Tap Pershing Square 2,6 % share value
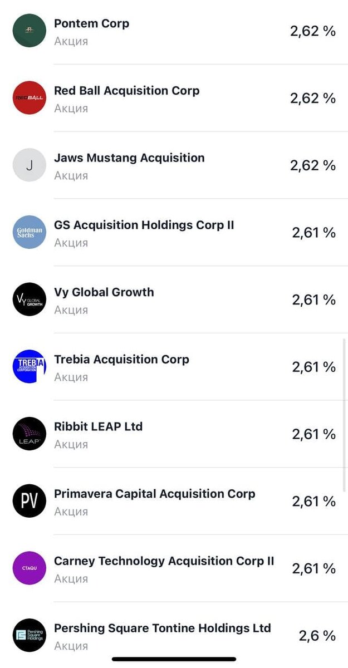The image size is (348, 668). (317, 636)
